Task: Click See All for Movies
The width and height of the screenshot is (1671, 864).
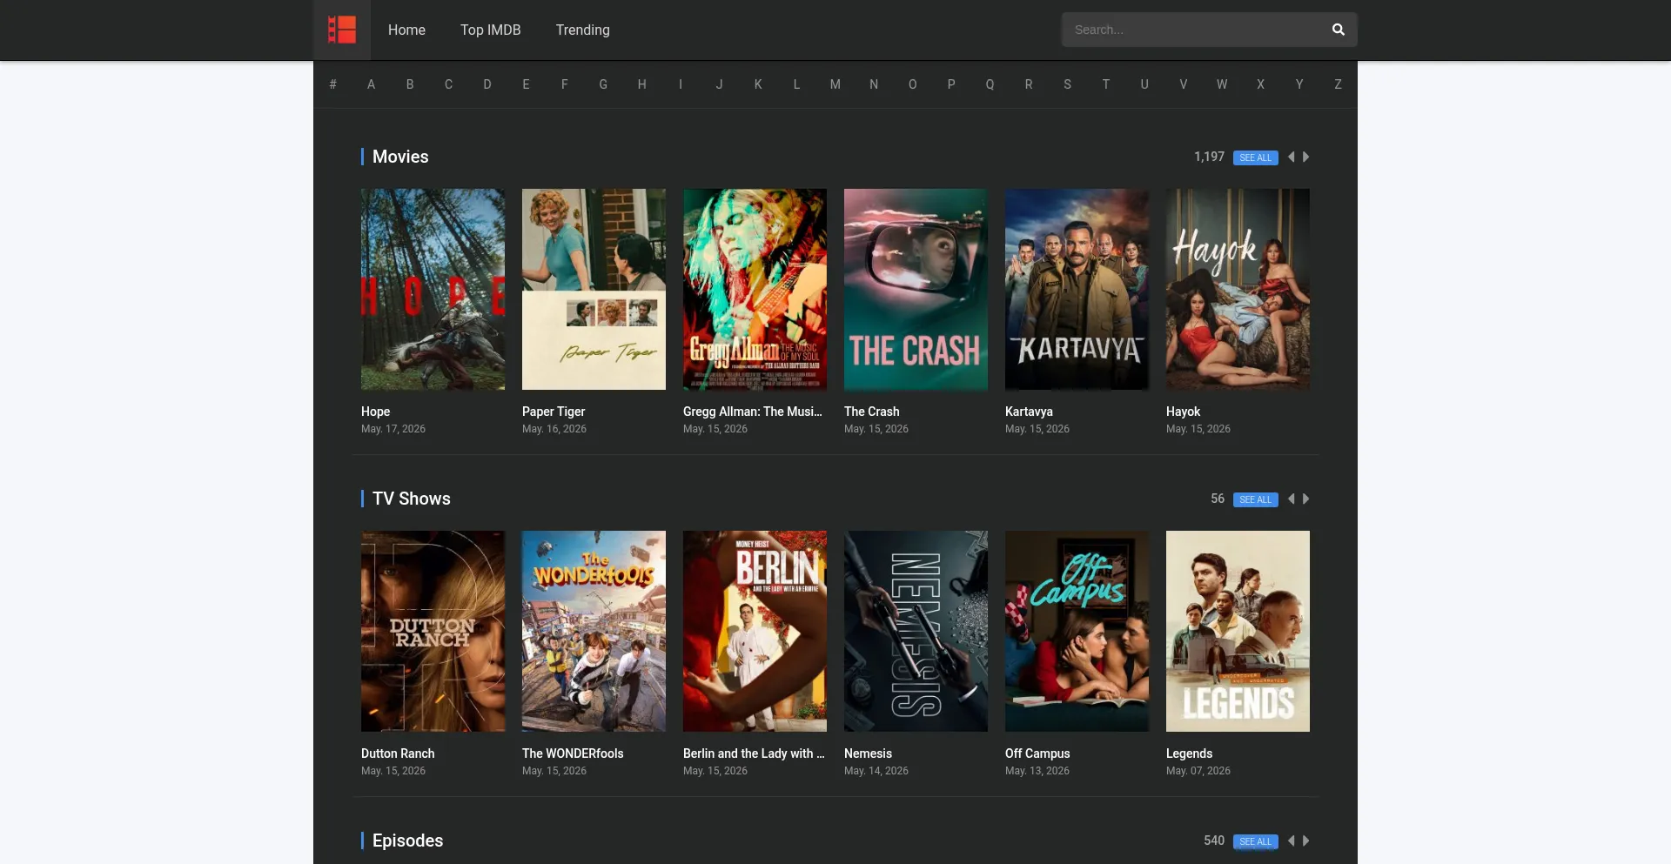Action: (x=1256, y=157)
